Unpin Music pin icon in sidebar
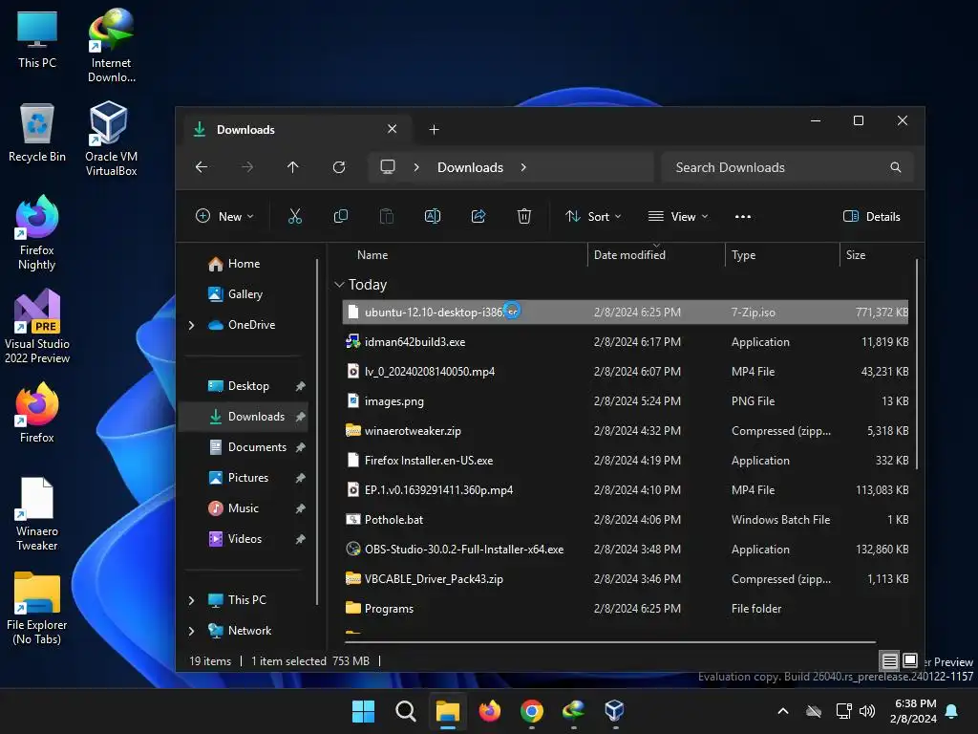The width and height of the screenshot is (978, 734). (301, 508)
